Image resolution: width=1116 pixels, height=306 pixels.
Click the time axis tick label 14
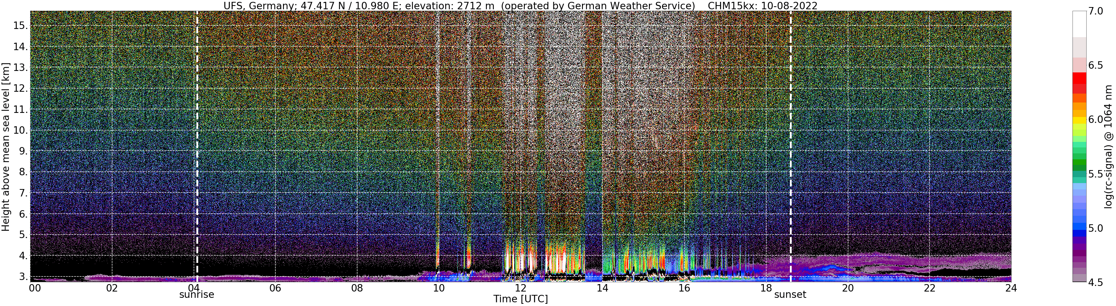602,288
